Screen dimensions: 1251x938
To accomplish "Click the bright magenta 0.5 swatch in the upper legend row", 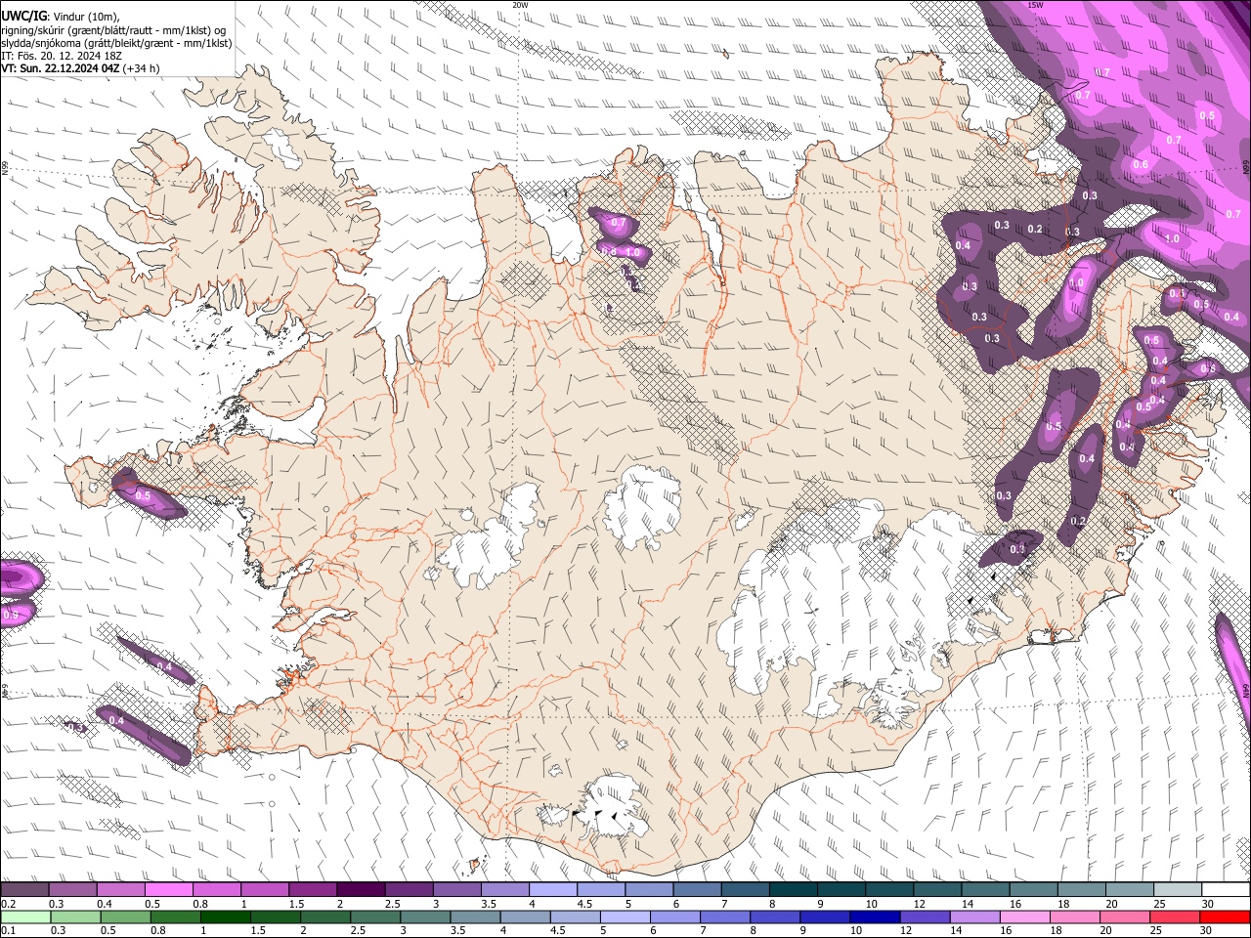I will [168, 890].
